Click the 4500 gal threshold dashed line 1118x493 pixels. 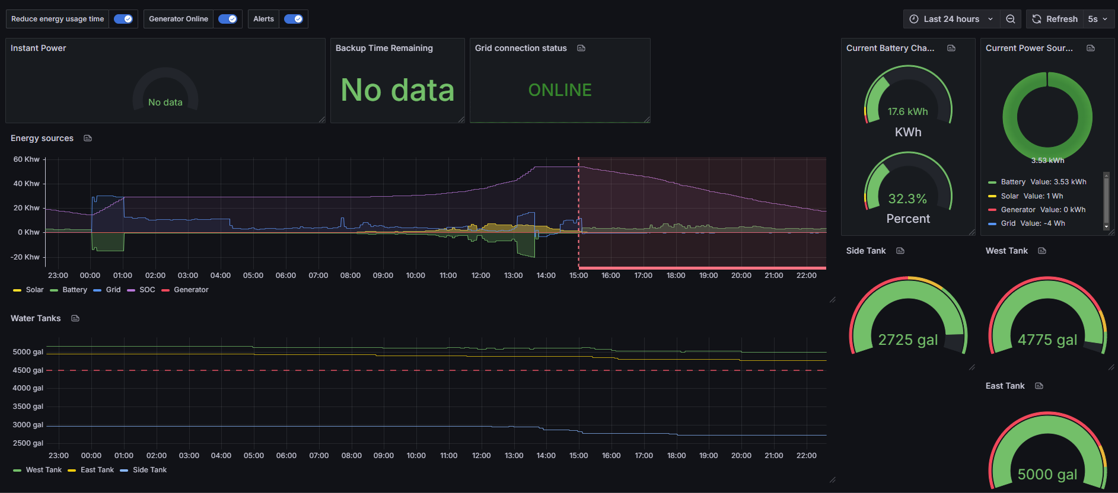point(436,370)
